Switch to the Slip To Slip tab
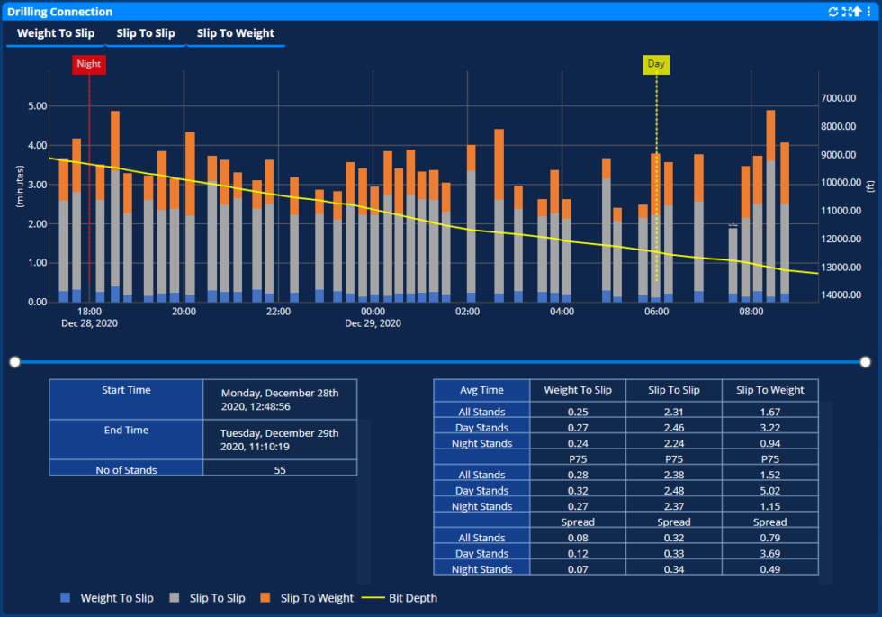Screen dimensions: 882x617 146,32
